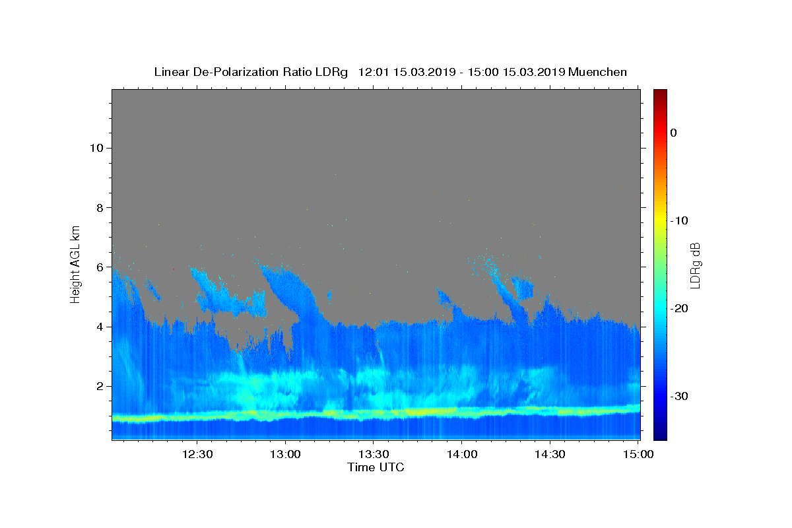Screen dimensions: 792x528
Task: Click the 'Time UTC' axis label
Action: click(x=376, y=467)
